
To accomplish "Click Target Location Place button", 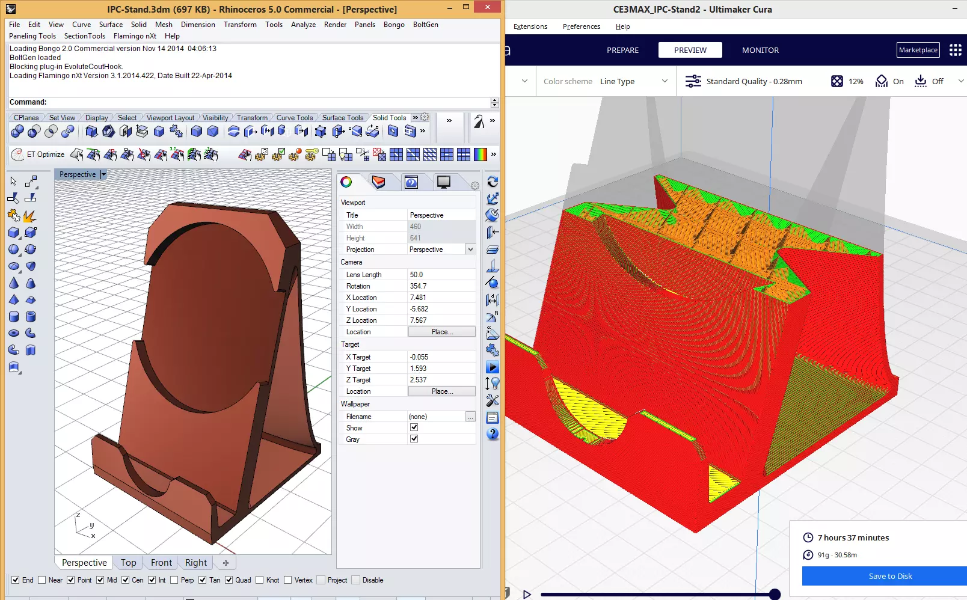I will (442, 391).
